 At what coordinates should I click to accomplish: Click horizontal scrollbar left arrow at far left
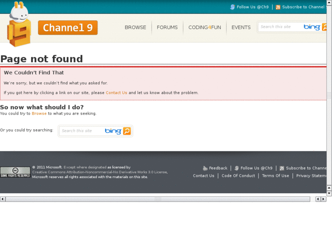(3, 199)
